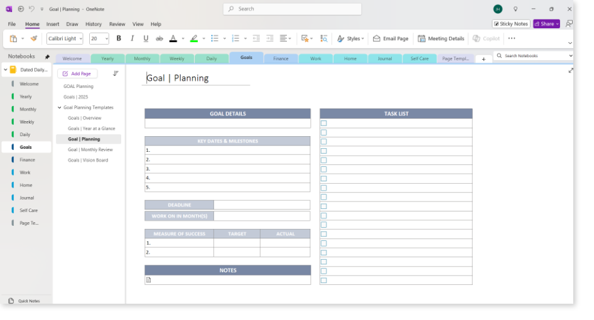Screen dimensions: 594x320
Task: Check the sixth Task List checkbox
Action: click(x=324, y=169)
